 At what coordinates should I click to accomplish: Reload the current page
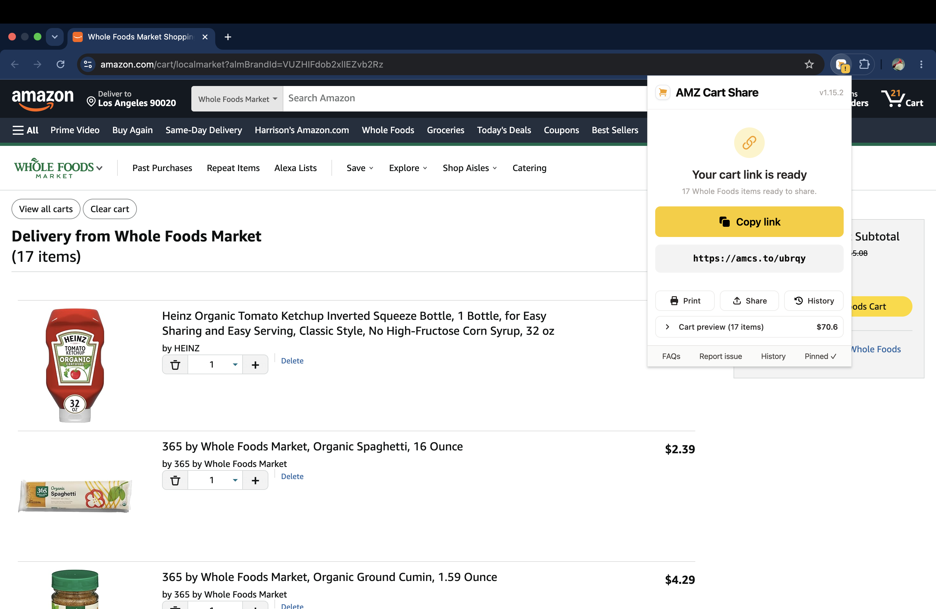click(x=60, y=64)
